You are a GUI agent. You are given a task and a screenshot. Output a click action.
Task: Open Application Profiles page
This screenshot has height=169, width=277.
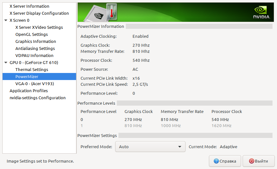(x=29, y=91)
